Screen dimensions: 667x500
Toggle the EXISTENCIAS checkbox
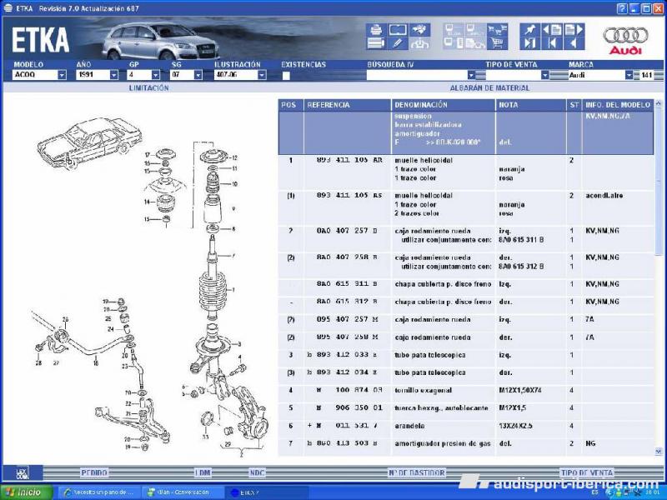[x=286, y=76]
